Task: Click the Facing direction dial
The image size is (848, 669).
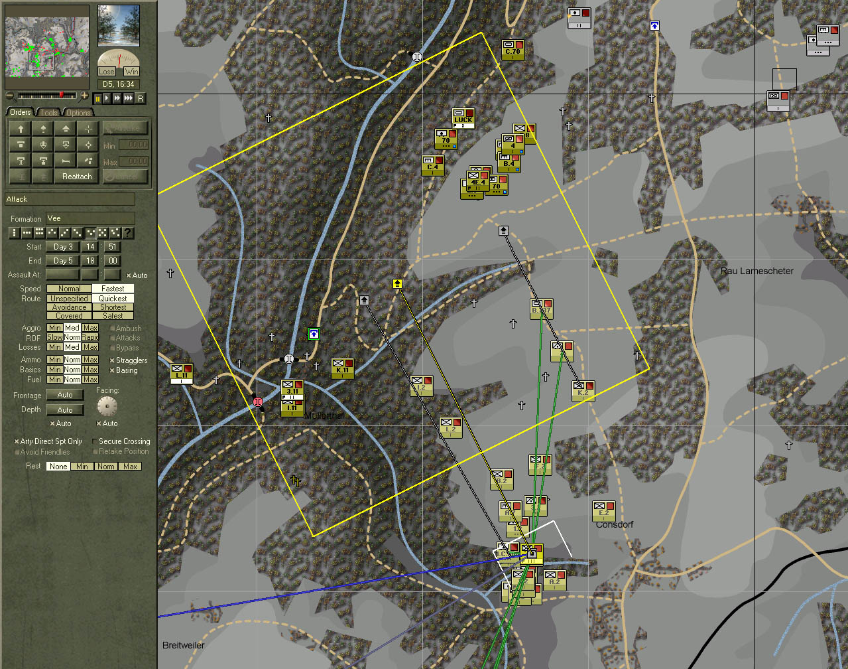Action: [107, 406]
